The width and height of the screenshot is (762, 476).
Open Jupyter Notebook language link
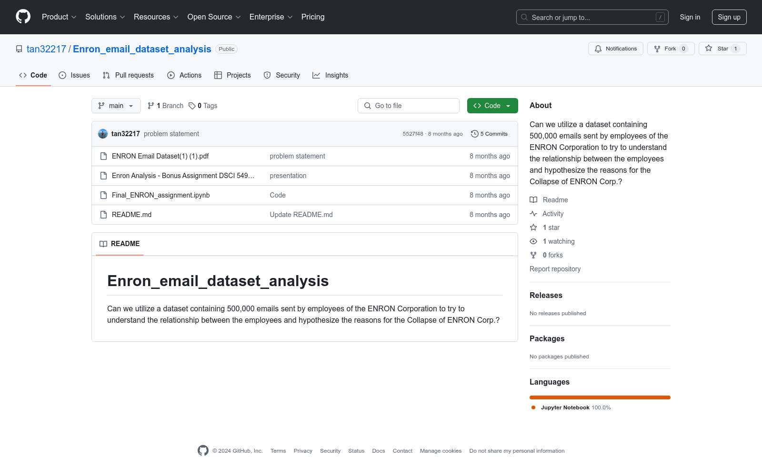pos(571,407)
